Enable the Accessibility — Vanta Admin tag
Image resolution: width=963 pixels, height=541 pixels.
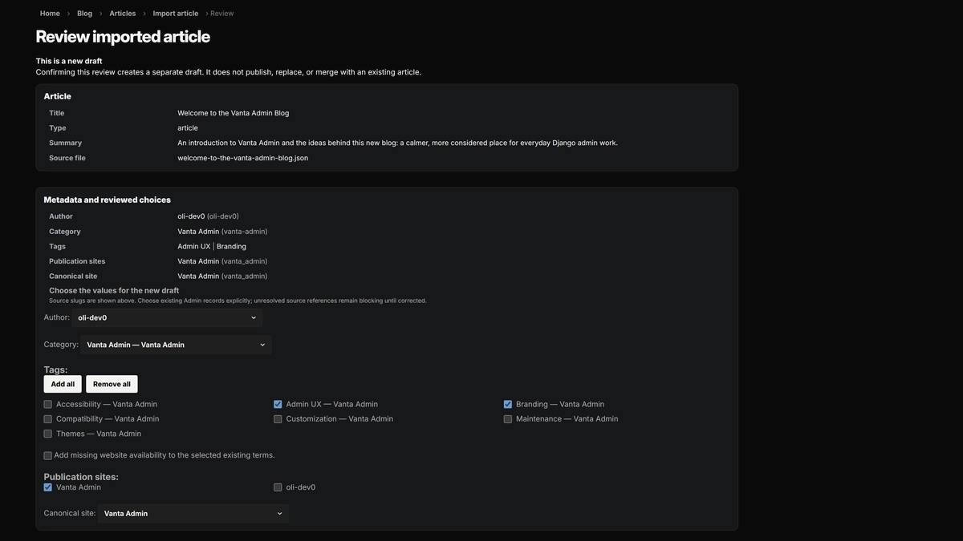pyautogui.click(x=48, y=405)
